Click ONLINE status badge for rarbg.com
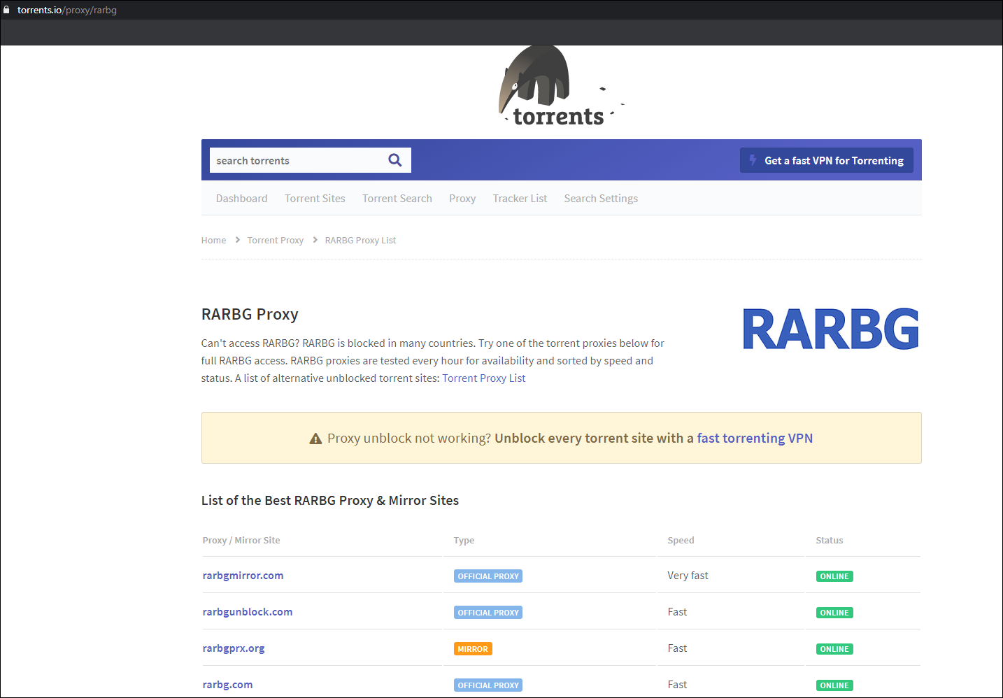The width and height of the screenshot is (1003, 698). (834, 685)
